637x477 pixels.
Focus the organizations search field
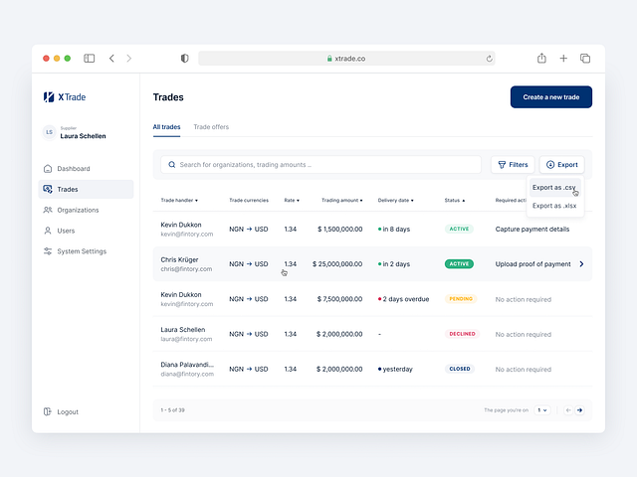tap(320, 165)
